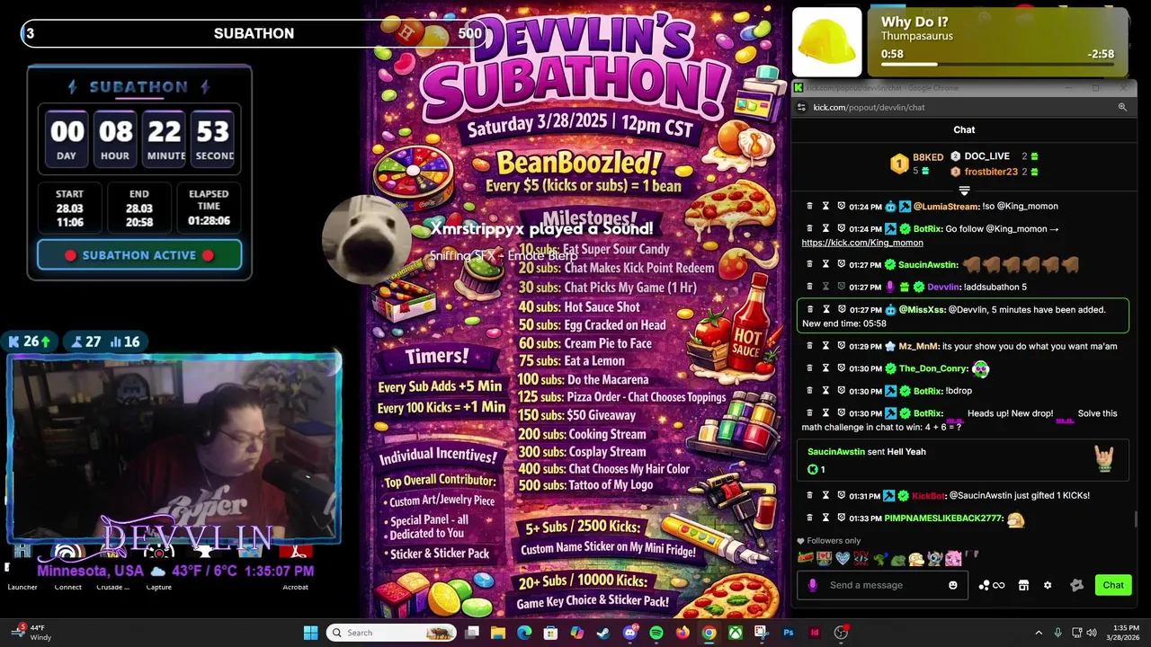Seek the Why Do I? song progress bar

point(998,64)
